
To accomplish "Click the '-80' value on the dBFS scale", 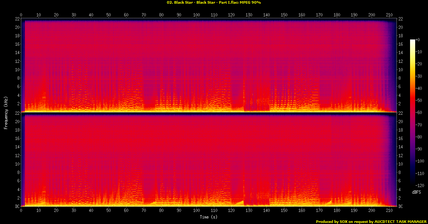I will pos(419,137).
